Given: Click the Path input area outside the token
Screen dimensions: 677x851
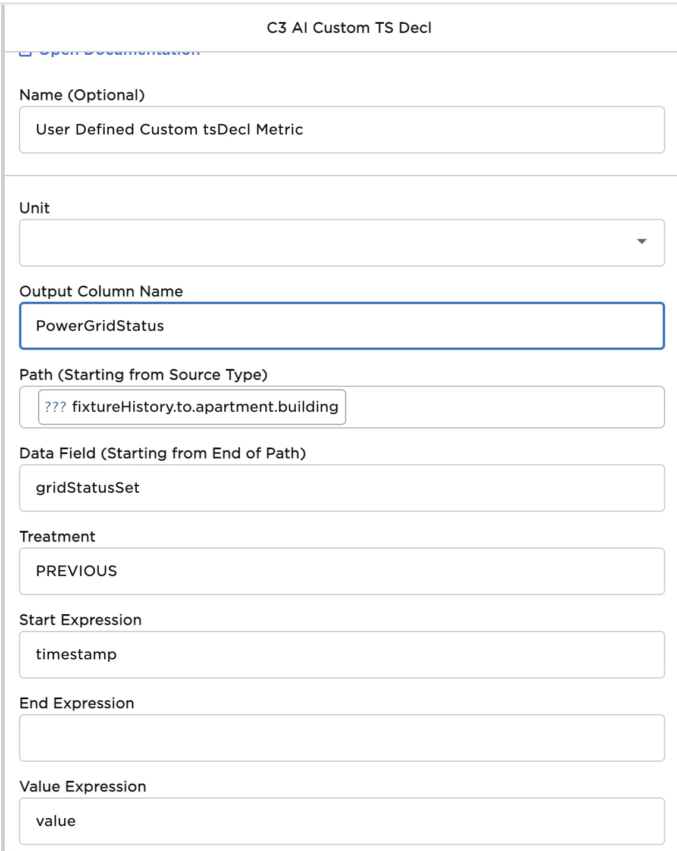Looking at the screenshot, I should pos(506,407).
